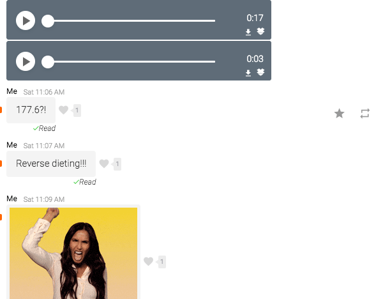376x299 pixels.
Task: Click the 0:17 audio seek slider handle
Action: [48, 21]
